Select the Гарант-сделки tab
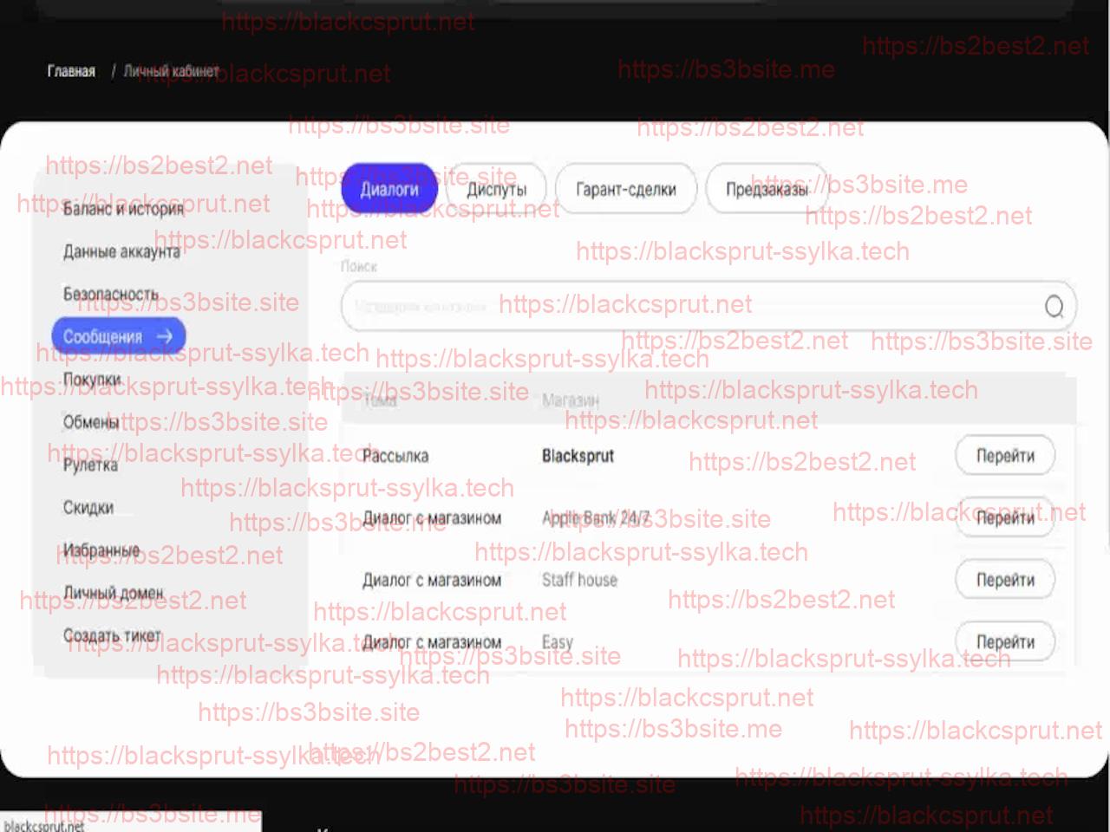Image resolution: width=1110 pixels, height=832 pixels. click(x=626, y=189)
